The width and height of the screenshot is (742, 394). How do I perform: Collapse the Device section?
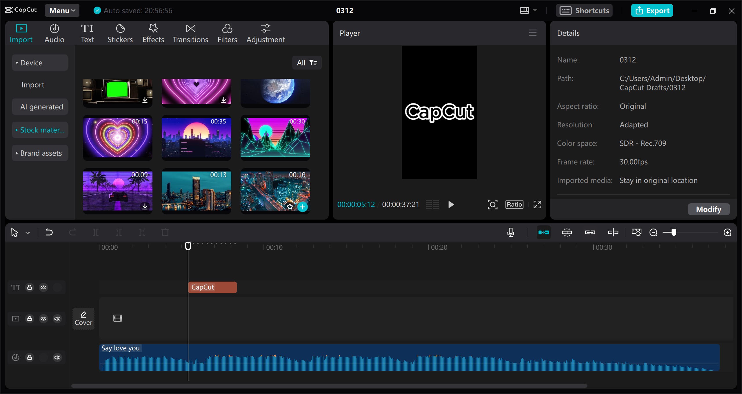point(40,63)
